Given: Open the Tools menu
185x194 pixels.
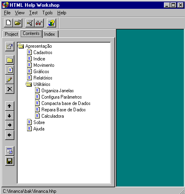Looking at the screenshot, I should (x=47, y=13).
